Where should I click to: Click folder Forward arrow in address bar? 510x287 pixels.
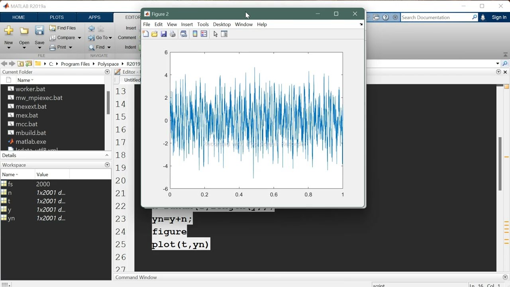[x=12, y=64]
